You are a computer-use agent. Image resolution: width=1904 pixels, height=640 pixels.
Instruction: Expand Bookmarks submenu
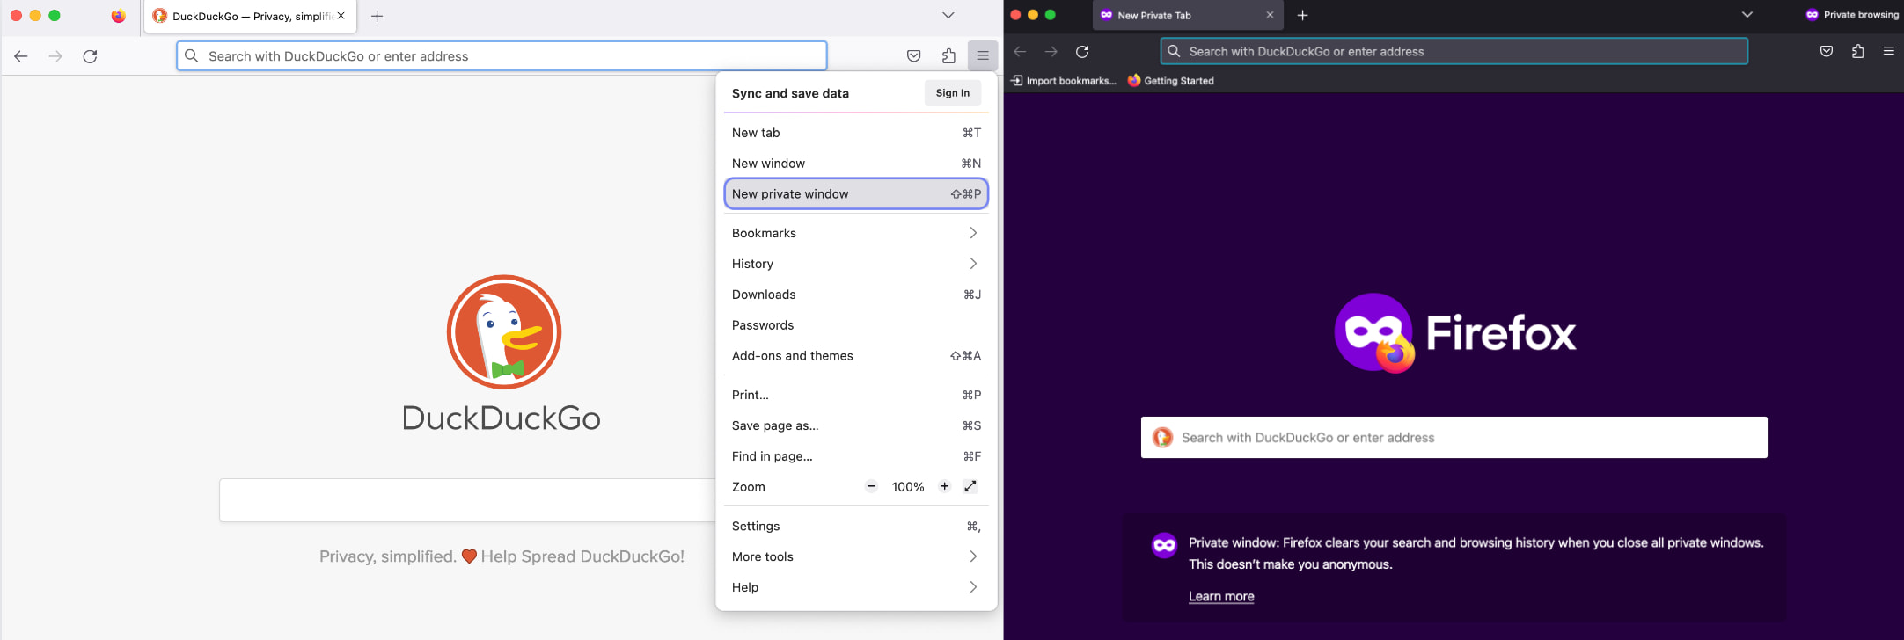(856, 233)
